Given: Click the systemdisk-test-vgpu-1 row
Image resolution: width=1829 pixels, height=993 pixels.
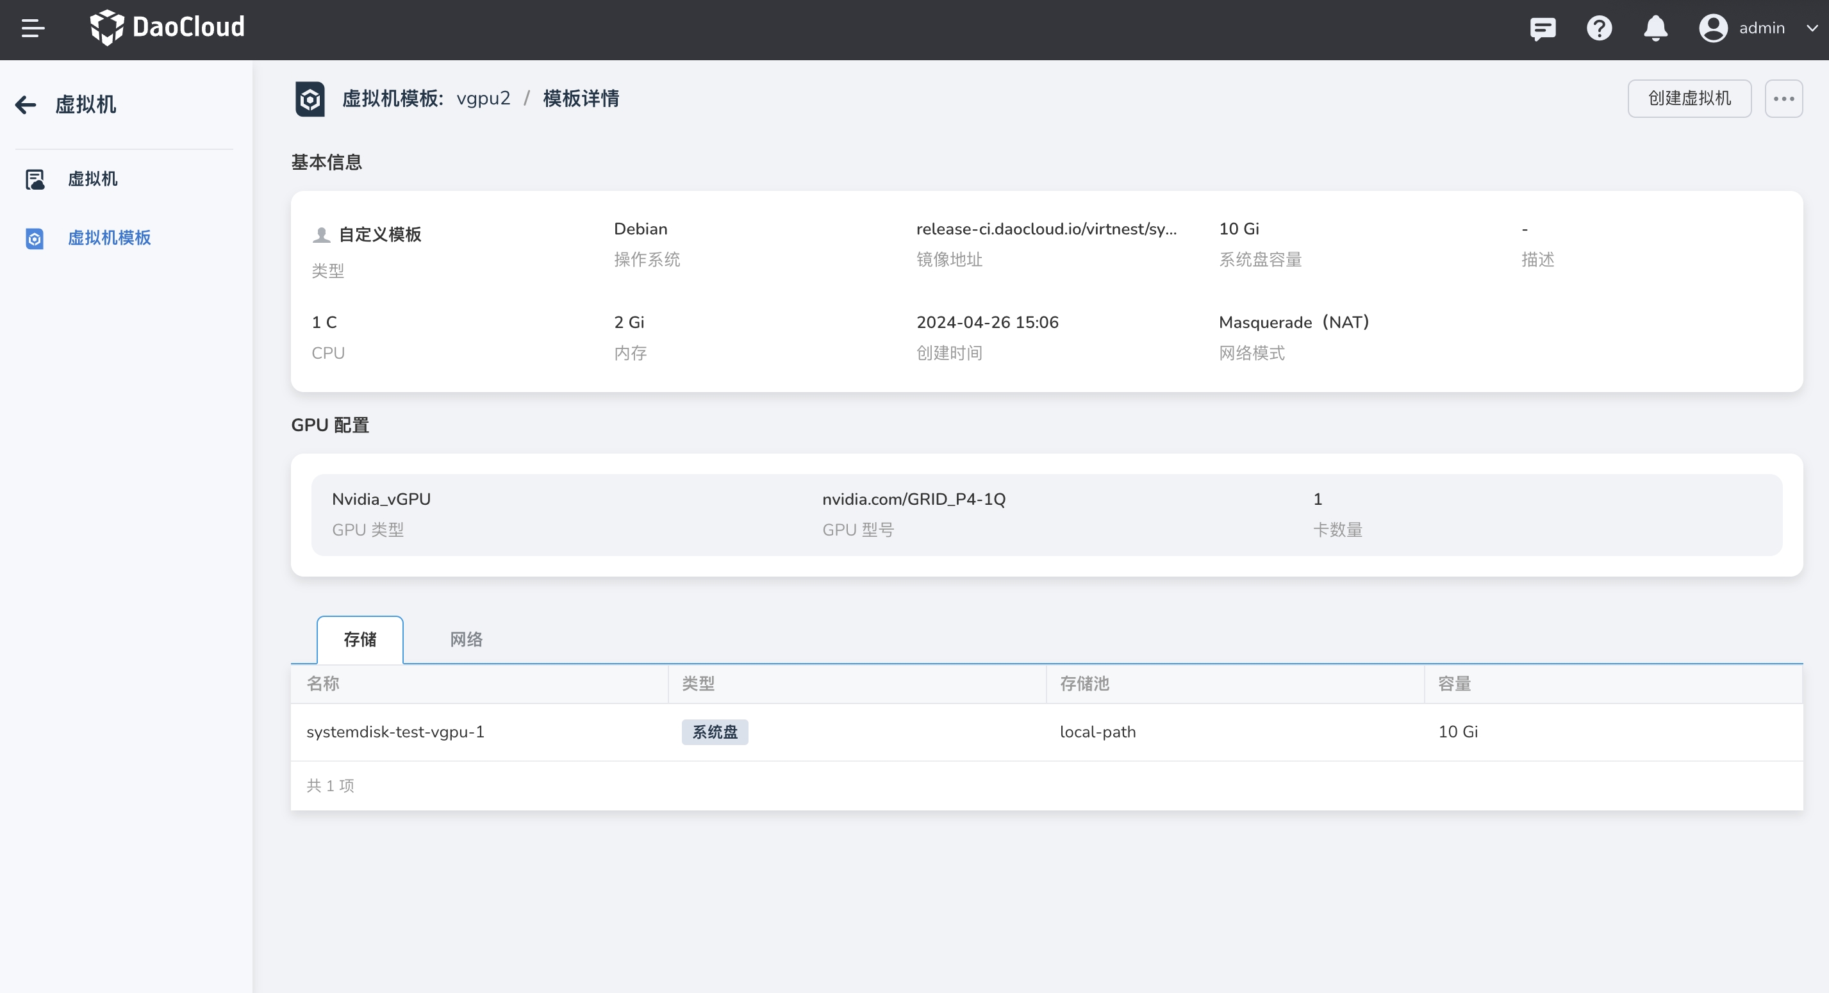Looking at the screenshot, I should click(x=395, y=732).
